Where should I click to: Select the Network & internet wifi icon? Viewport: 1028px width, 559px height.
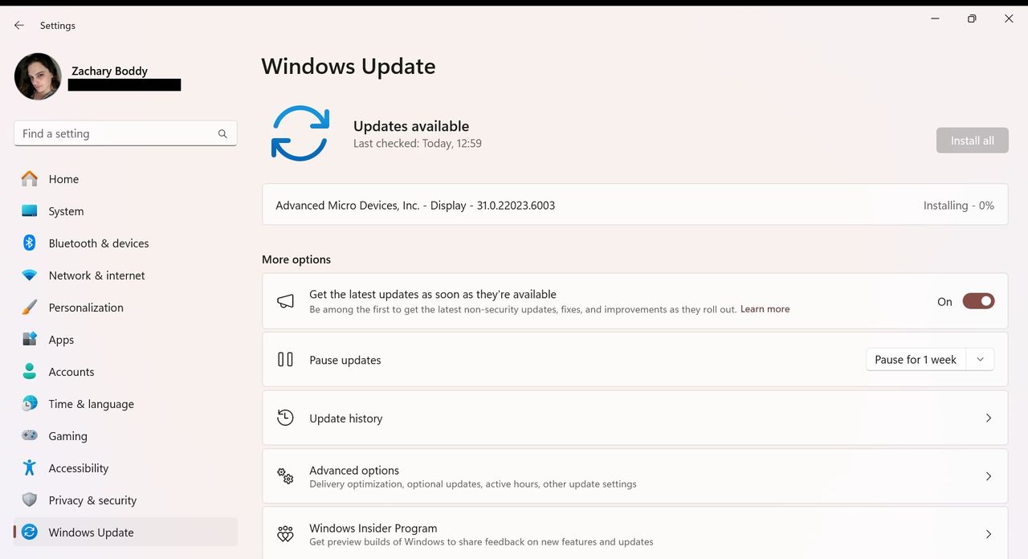[30, 275]
